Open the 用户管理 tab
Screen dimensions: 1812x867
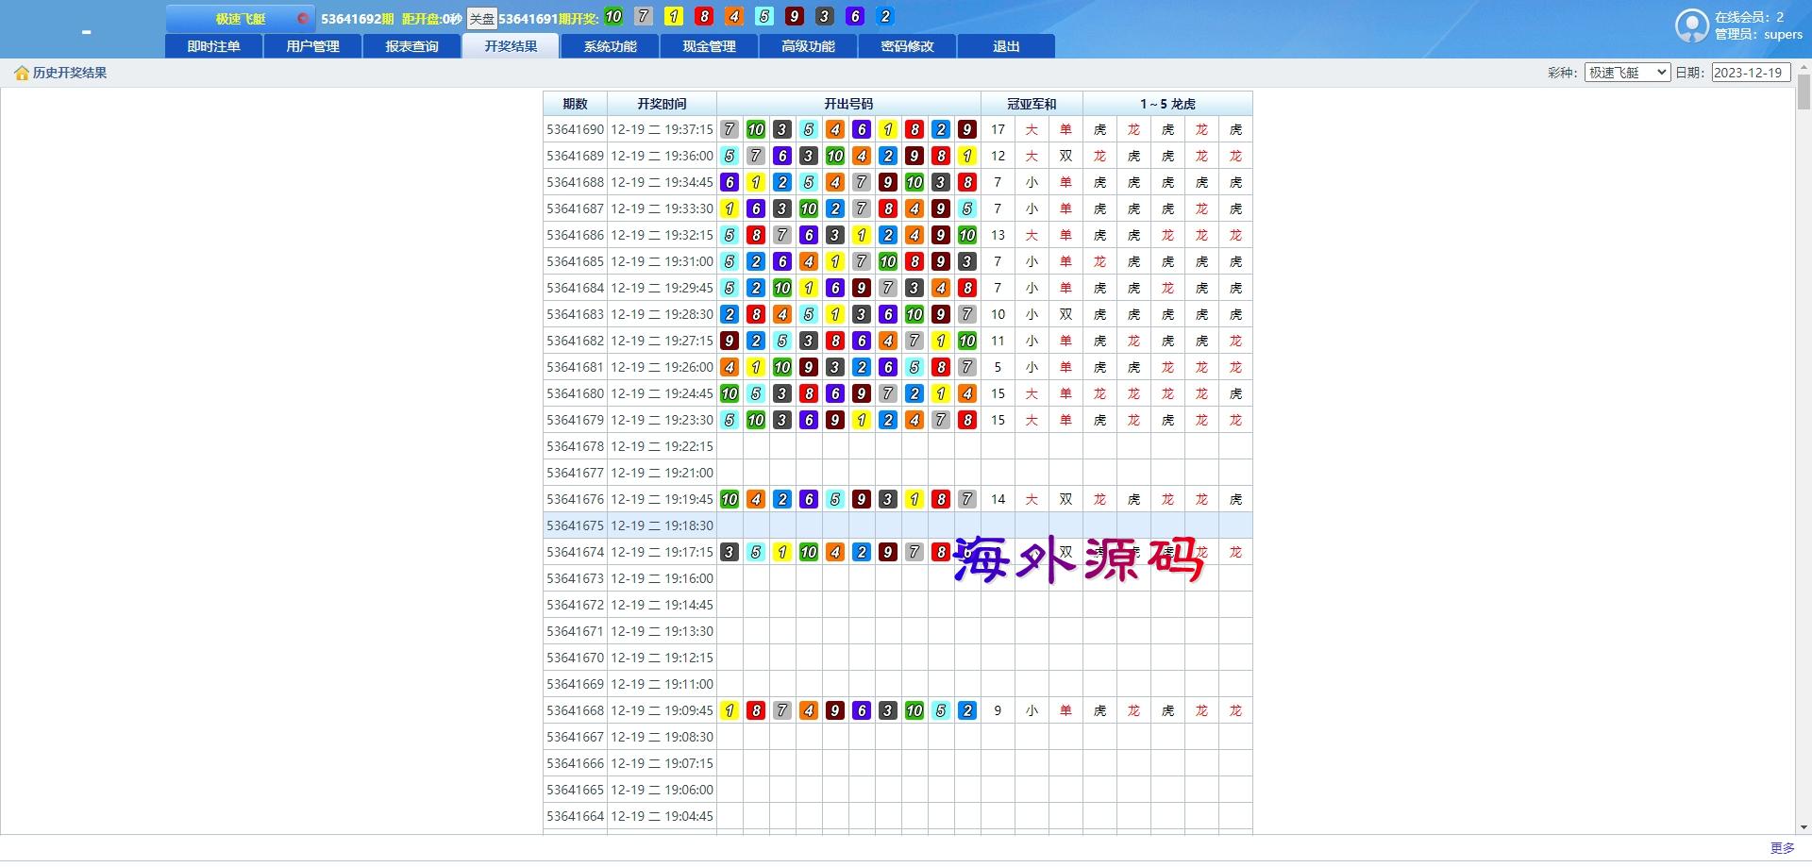[x=313, y=46]
